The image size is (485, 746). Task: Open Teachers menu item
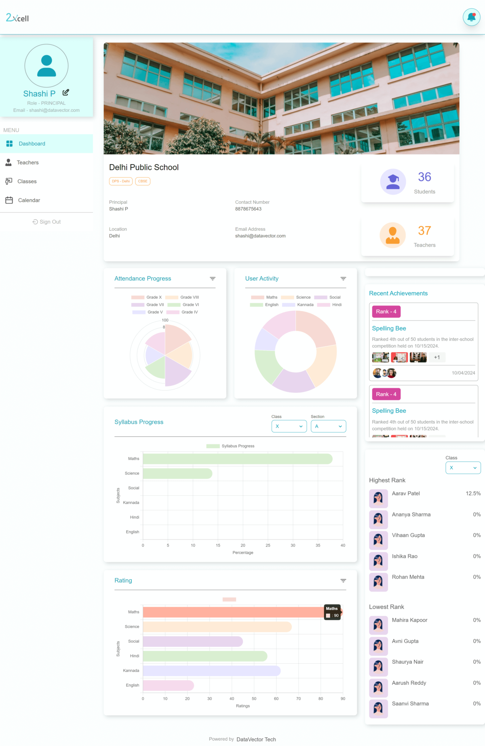pos(46,162)
